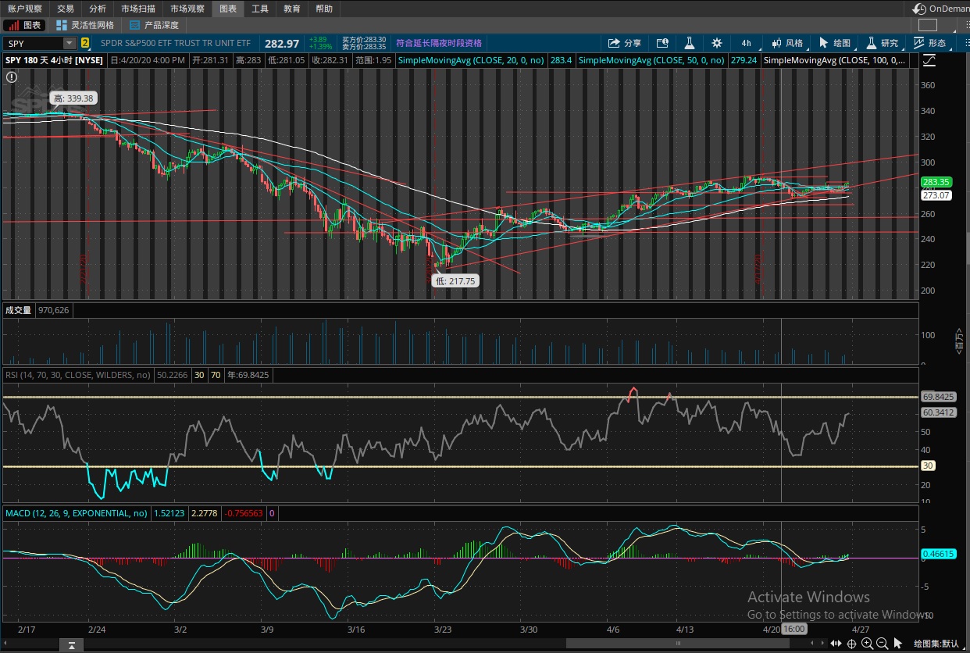
Task: Open the 帮助 (Help) tab
Action: pos(324,9)
